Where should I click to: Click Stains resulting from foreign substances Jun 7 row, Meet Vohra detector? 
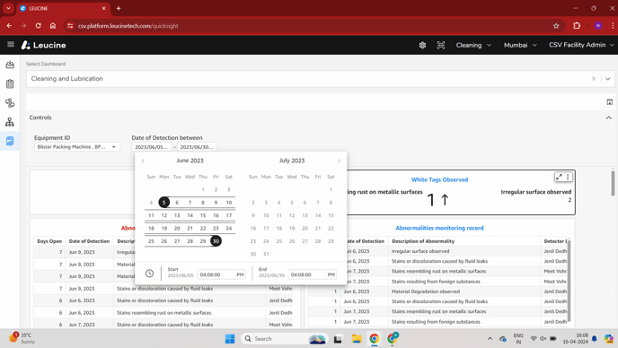437,282
